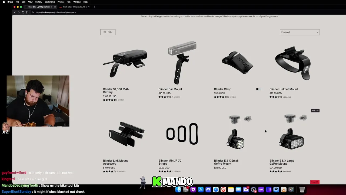Expand the Featured sort dropdown
This screenshot has height=195, width=346.
point(300,32)
